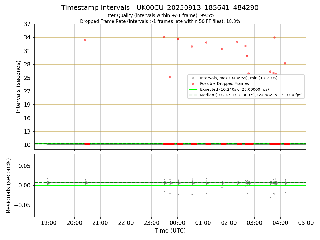Click the lone red dropped-frame point near 20:25
This screenshot has width=320, height=240.
85,40
